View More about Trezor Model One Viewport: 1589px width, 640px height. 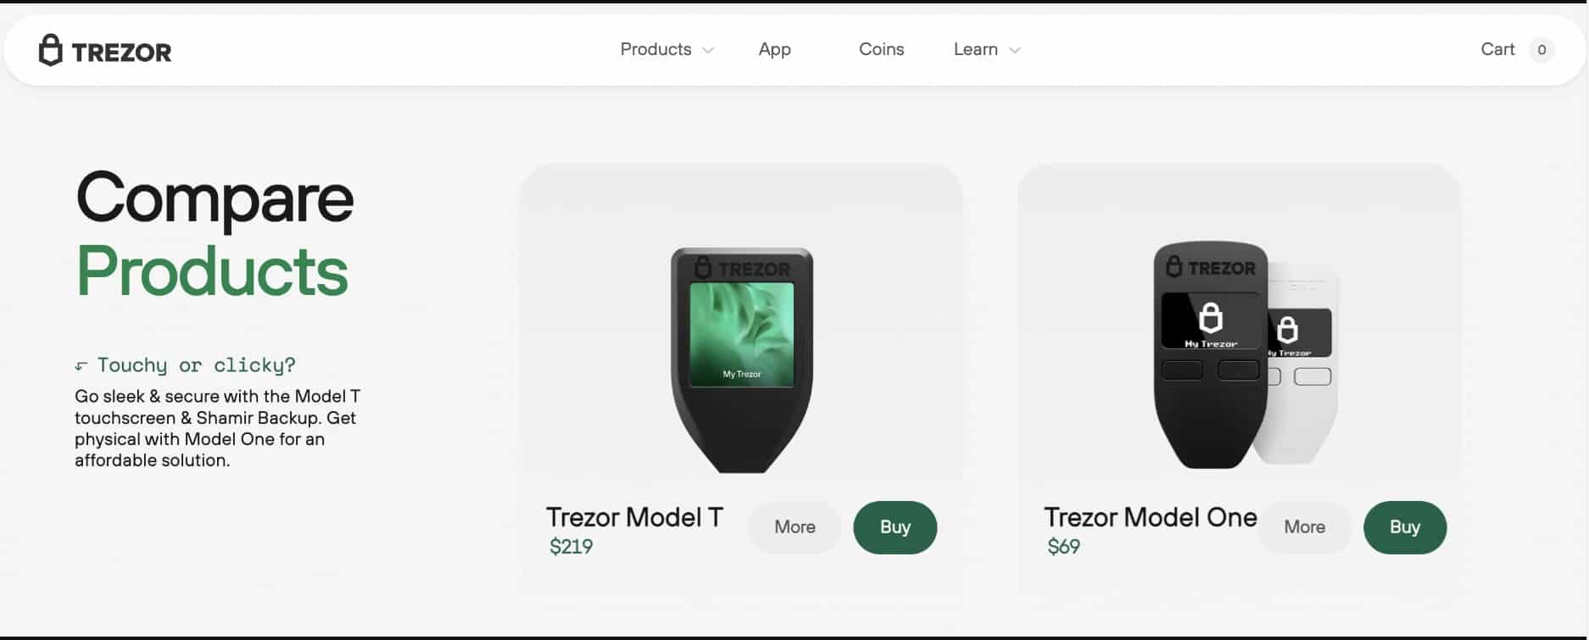pos(1304,527)
